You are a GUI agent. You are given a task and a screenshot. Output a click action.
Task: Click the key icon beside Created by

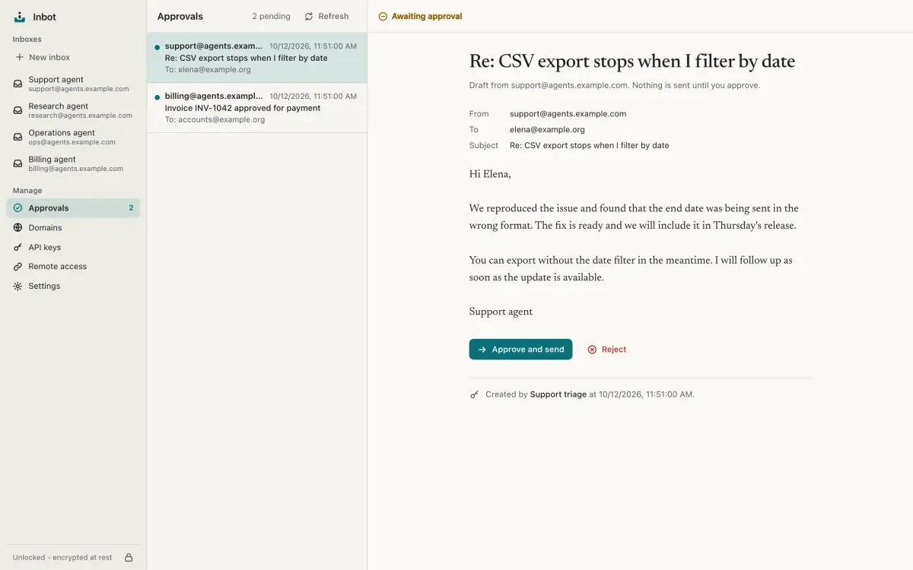475,394
